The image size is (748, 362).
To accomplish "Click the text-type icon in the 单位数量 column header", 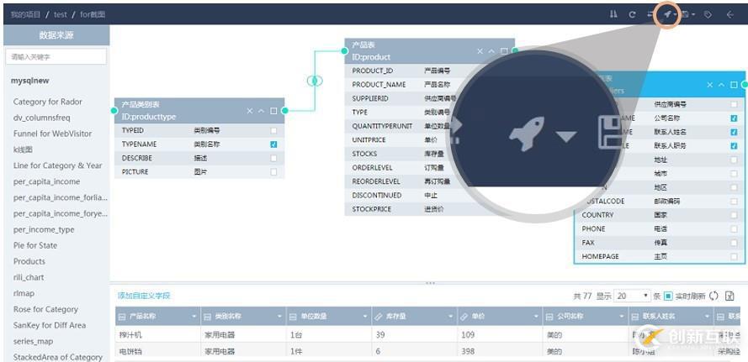I will point(293,317).
